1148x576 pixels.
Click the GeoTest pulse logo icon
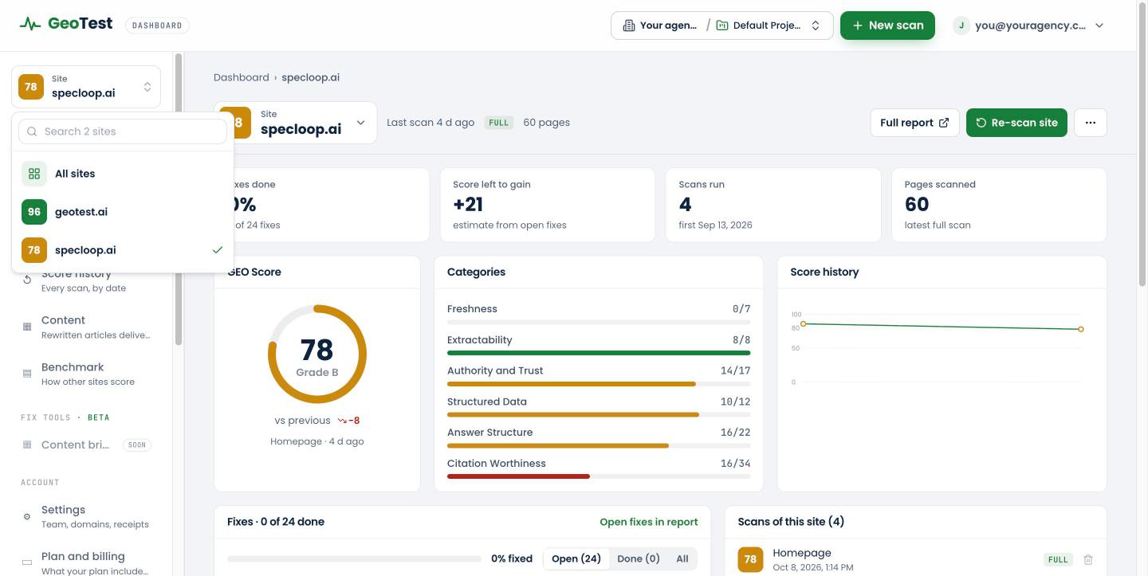30,25
